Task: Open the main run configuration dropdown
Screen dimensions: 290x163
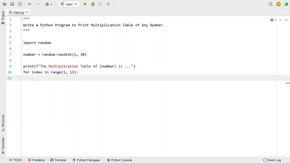Action: pos(69,4)
